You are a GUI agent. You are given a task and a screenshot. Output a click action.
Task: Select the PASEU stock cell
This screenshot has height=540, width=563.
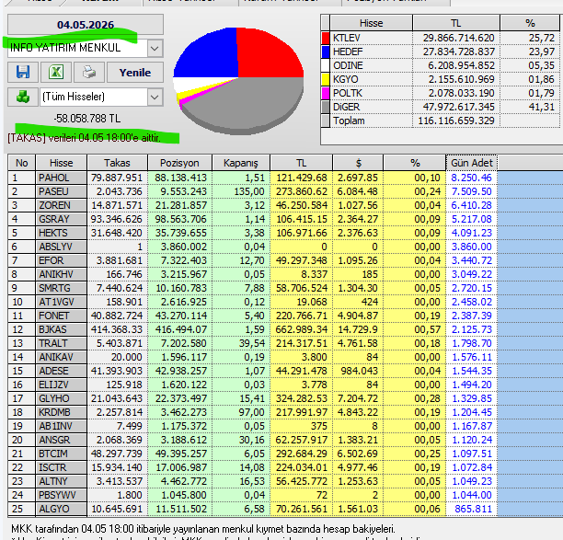pyautogui.click(x=62, y=191)
